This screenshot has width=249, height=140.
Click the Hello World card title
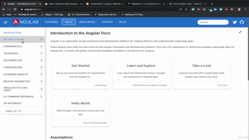(x=81, y=103)
